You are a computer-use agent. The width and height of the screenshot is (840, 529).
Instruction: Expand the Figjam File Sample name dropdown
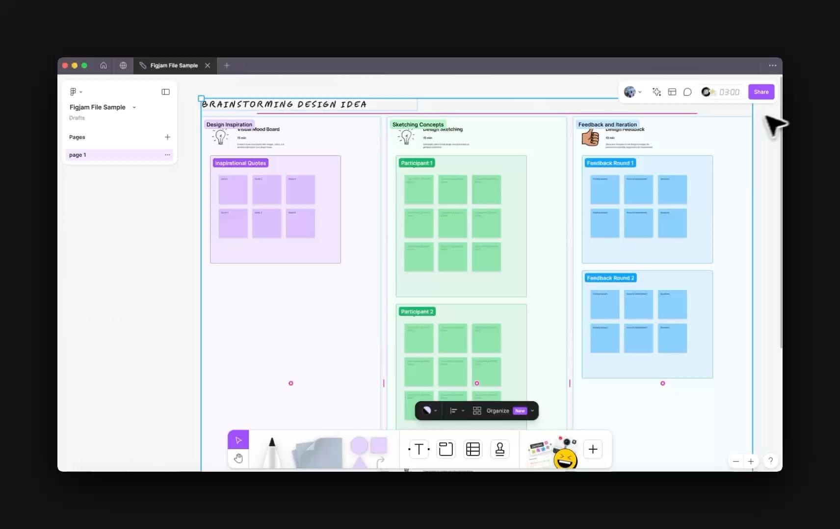(x=134, y=107)
